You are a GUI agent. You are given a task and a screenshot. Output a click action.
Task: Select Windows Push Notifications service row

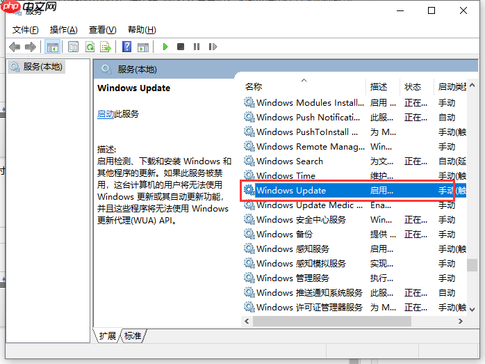click(354, 118)
